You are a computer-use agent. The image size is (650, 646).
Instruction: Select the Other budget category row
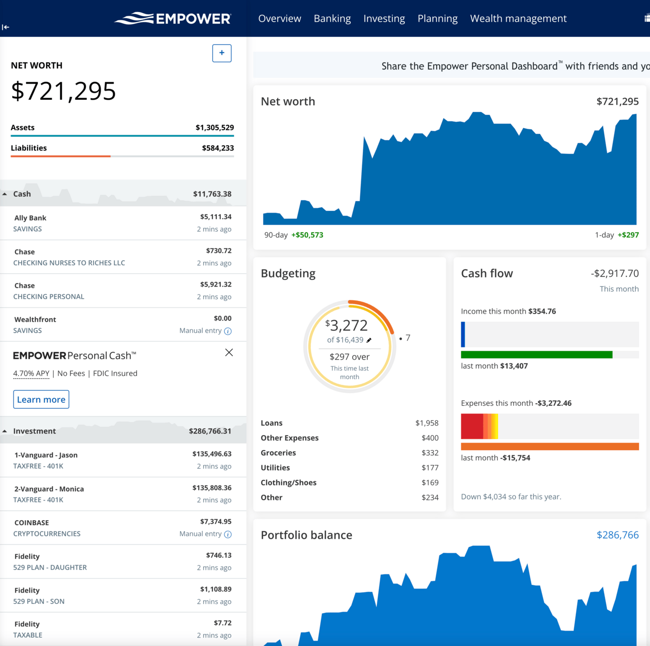pos(350,497)
